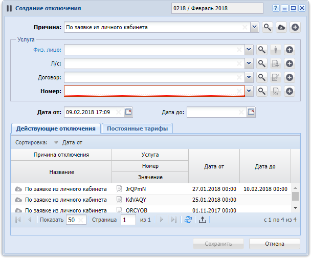Click the date 25.01.2018 00:00 cell
This screenshot has height=258, width=311.
214,200
